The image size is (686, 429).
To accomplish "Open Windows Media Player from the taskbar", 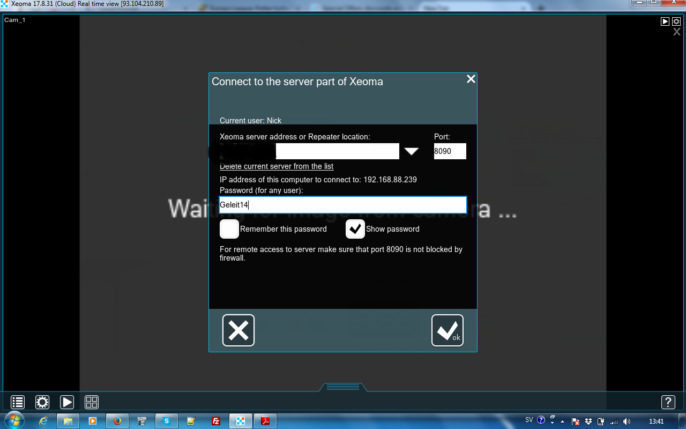I will coord(93,421).
